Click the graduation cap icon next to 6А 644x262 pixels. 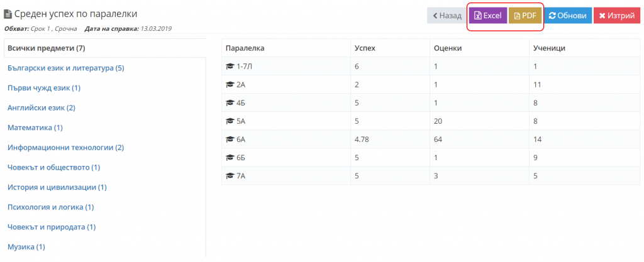point(230,139)
